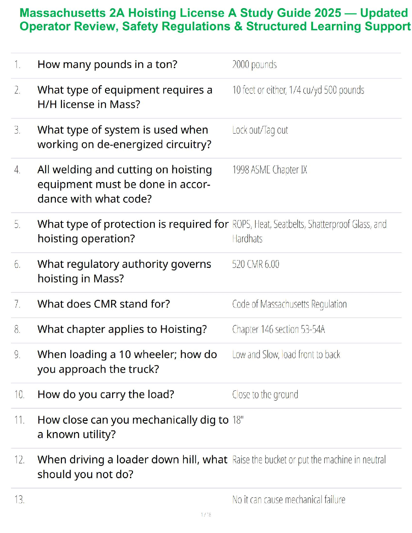Select the question "How do you carry the load?"
Screen dimensions: 412x533
[x=106, y=394]
